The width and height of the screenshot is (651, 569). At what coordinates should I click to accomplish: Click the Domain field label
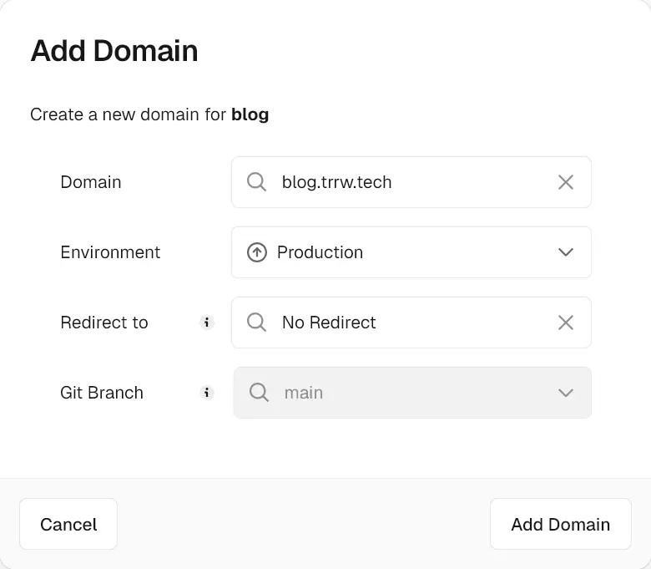pos(91,182)
